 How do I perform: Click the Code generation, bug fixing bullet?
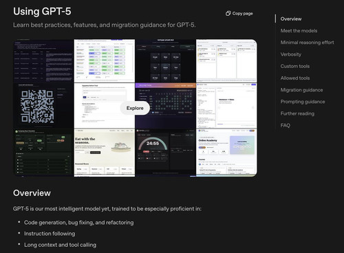click(x=78, y=223)
